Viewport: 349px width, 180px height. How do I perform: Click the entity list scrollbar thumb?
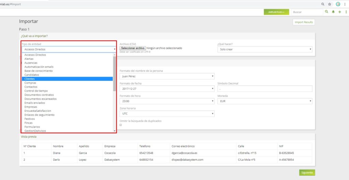[115, 74]
